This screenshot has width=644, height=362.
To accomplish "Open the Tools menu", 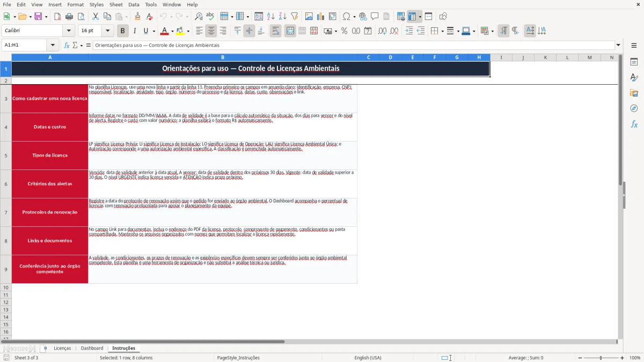I will pyautogui.click(x=151, y=4).
